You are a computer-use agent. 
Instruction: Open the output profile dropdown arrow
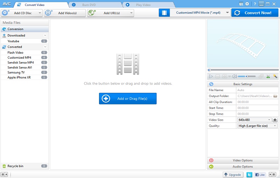pyautogui.click(x=227, y=13)
